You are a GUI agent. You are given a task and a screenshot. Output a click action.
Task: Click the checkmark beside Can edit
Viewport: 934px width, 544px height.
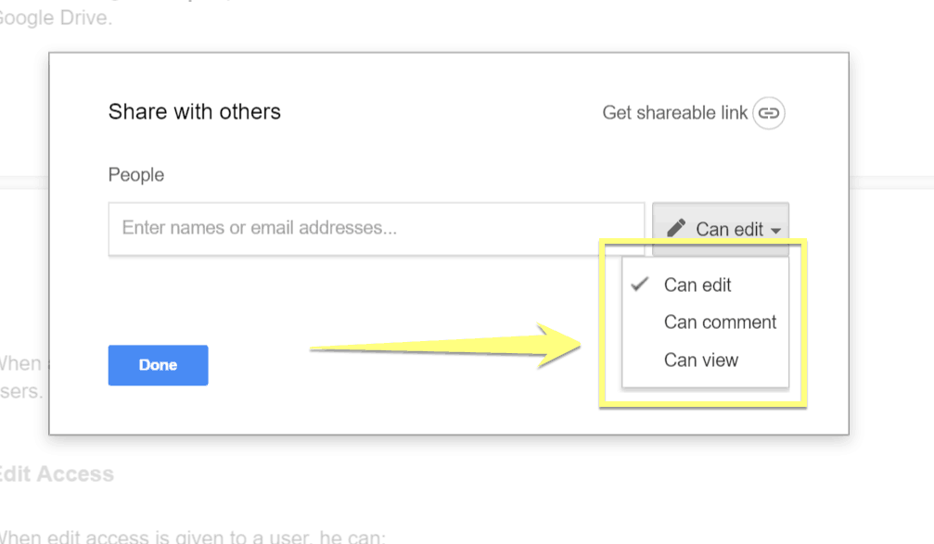(638, 285)
